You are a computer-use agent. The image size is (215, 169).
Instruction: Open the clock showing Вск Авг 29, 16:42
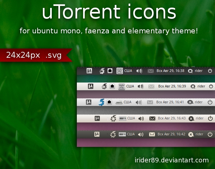171,134
